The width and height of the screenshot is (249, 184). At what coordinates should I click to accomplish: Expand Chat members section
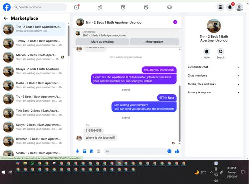[x=214, y=76]
